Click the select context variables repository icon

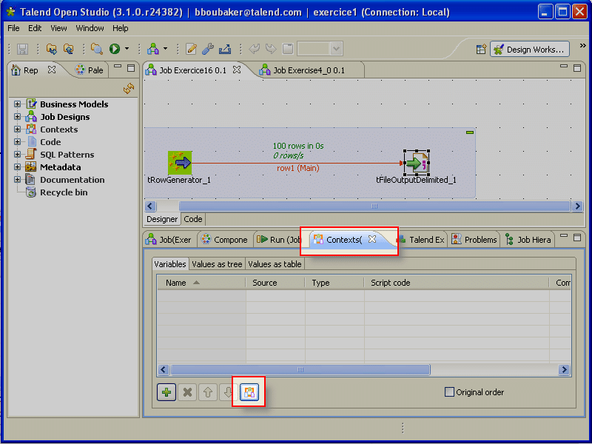click(x=249, y=392)
